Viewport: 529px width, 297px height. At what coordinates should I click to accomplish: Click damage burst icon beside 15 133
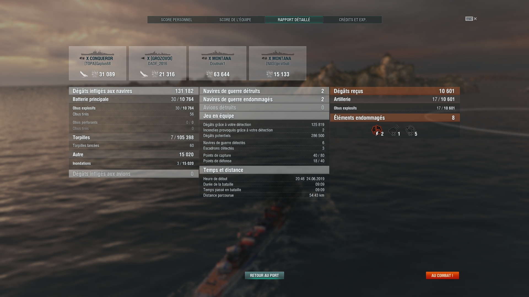tap(269, 74)
